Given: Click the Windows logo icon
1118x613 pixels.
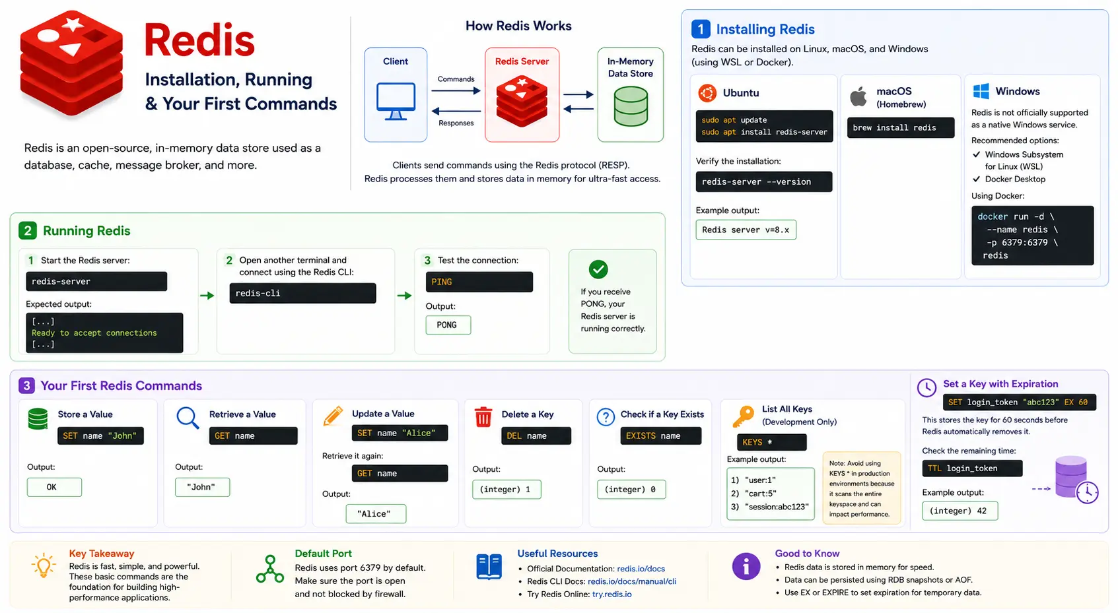Looking at the screenshot, I should pos(981,91).
